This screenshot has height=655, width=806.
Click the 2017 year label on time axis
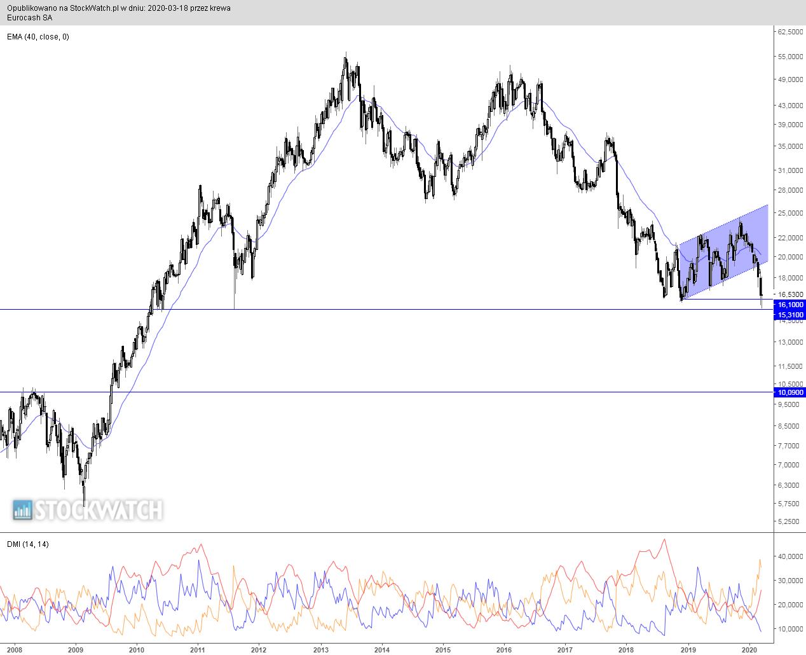(566, 650)
